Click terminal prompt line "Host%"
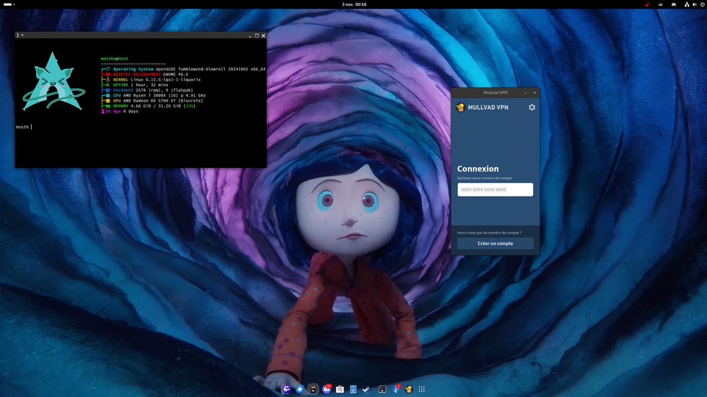Screen dimensions: 707x397 coord(23,127)
